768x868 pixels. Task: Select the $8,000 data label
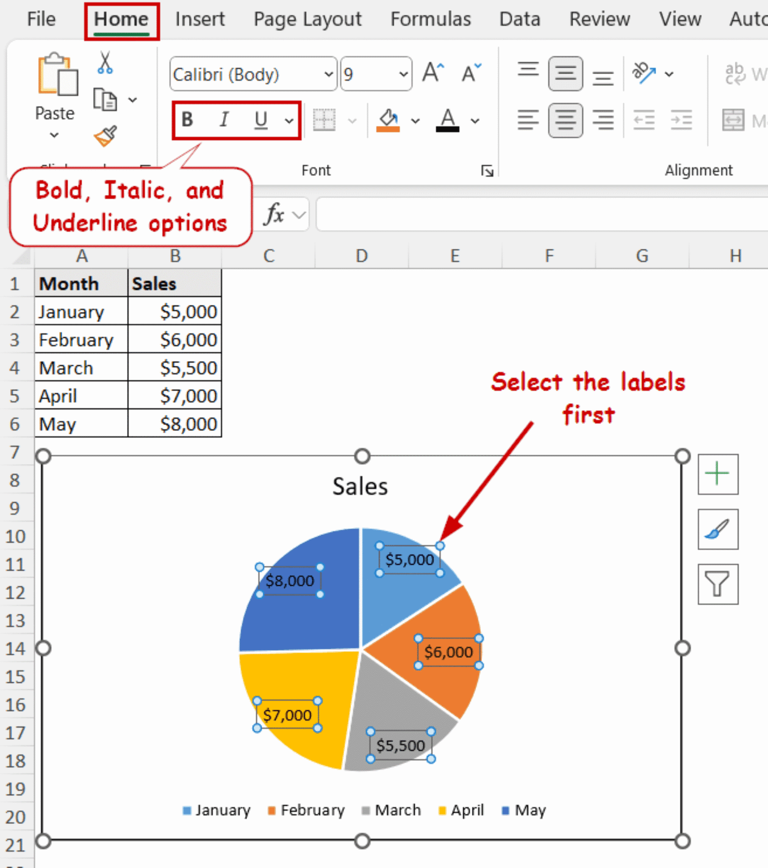[x=290, y=581]
